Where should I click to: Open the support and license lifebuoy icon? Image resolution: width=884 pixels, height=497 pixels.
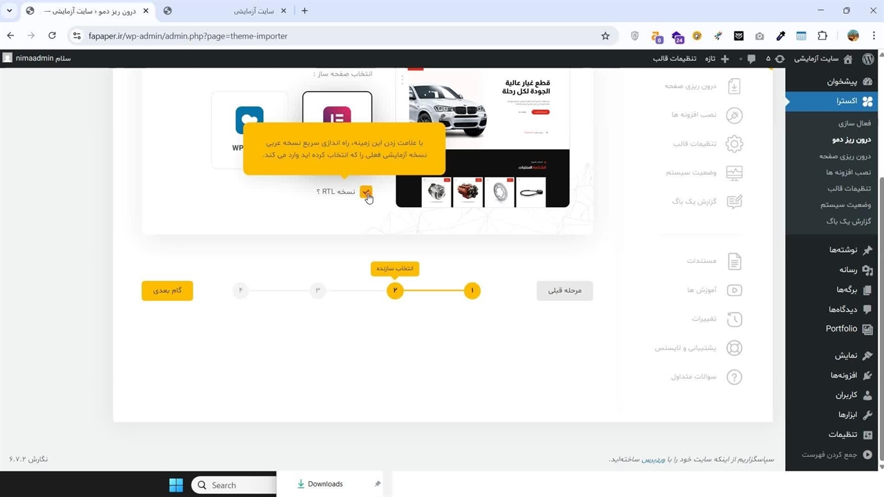click(x=734, y=349)
